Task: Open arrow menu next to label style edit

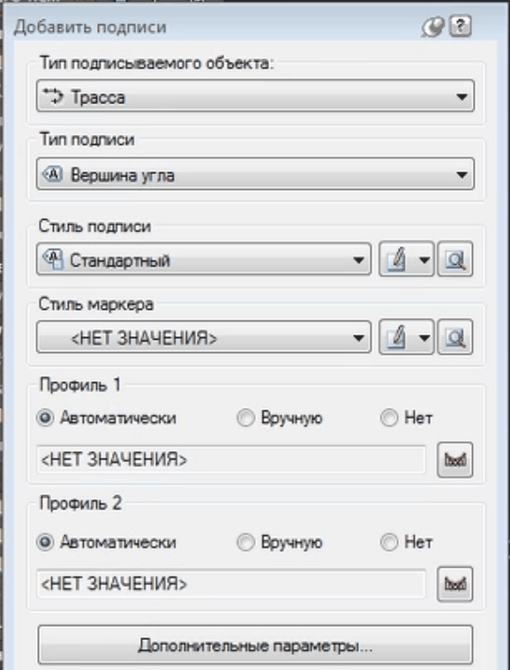Action: (x=424, y=260)
